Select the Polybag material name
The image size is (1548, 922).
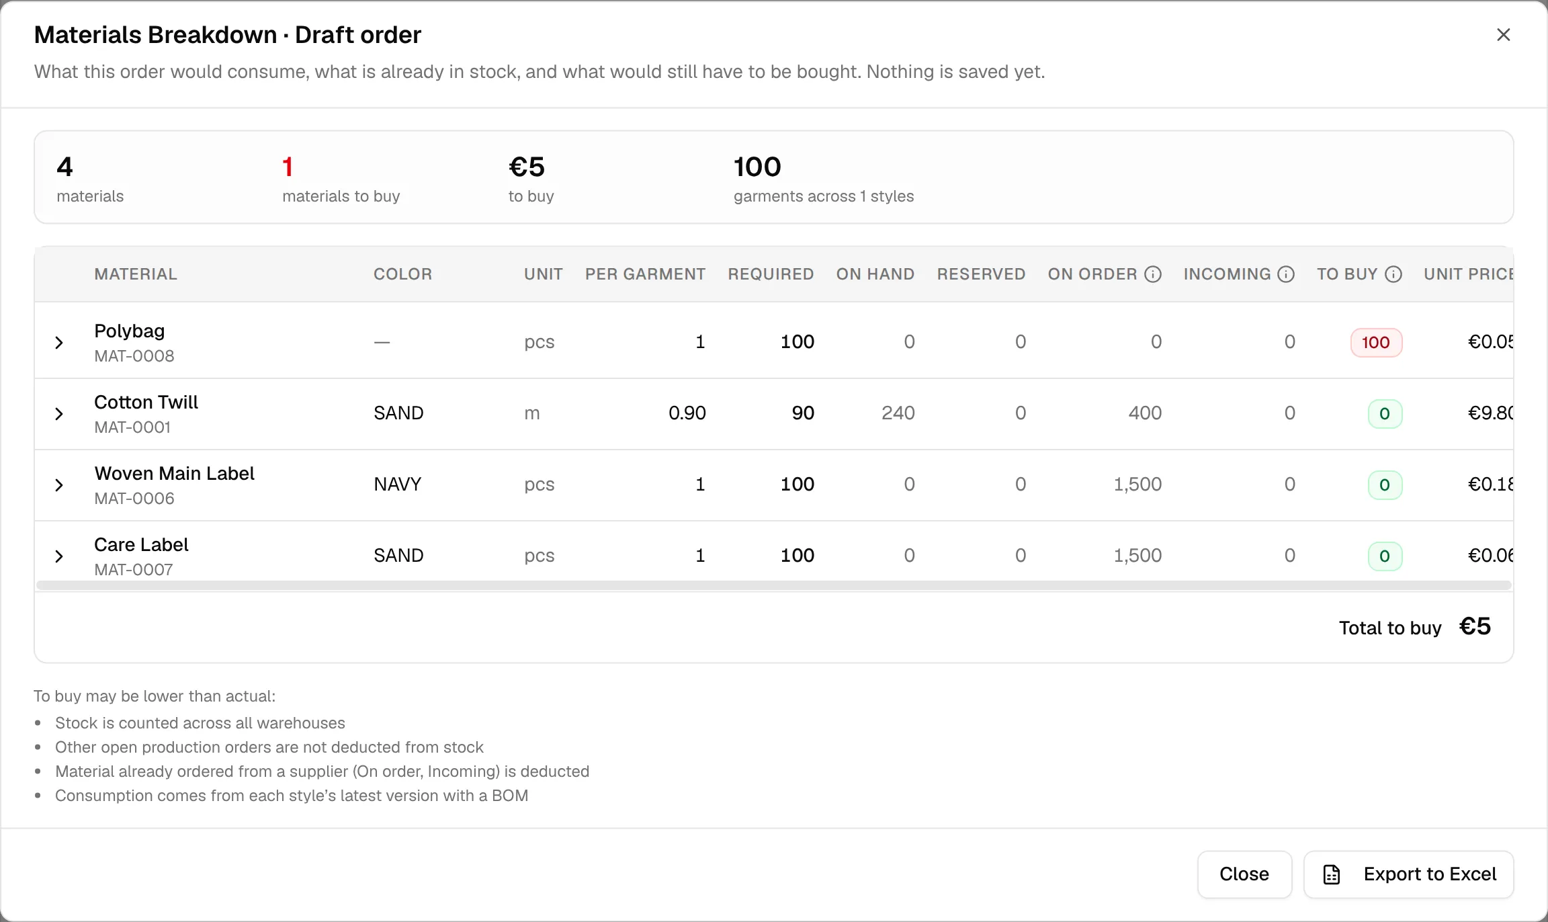click(130, 331)
